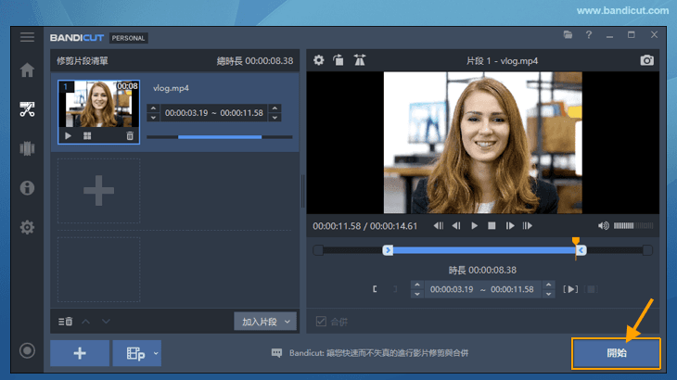The width and height of the screenshot is (677, 380).
Task: Set end point bracket icon
Action: [395, 289]
